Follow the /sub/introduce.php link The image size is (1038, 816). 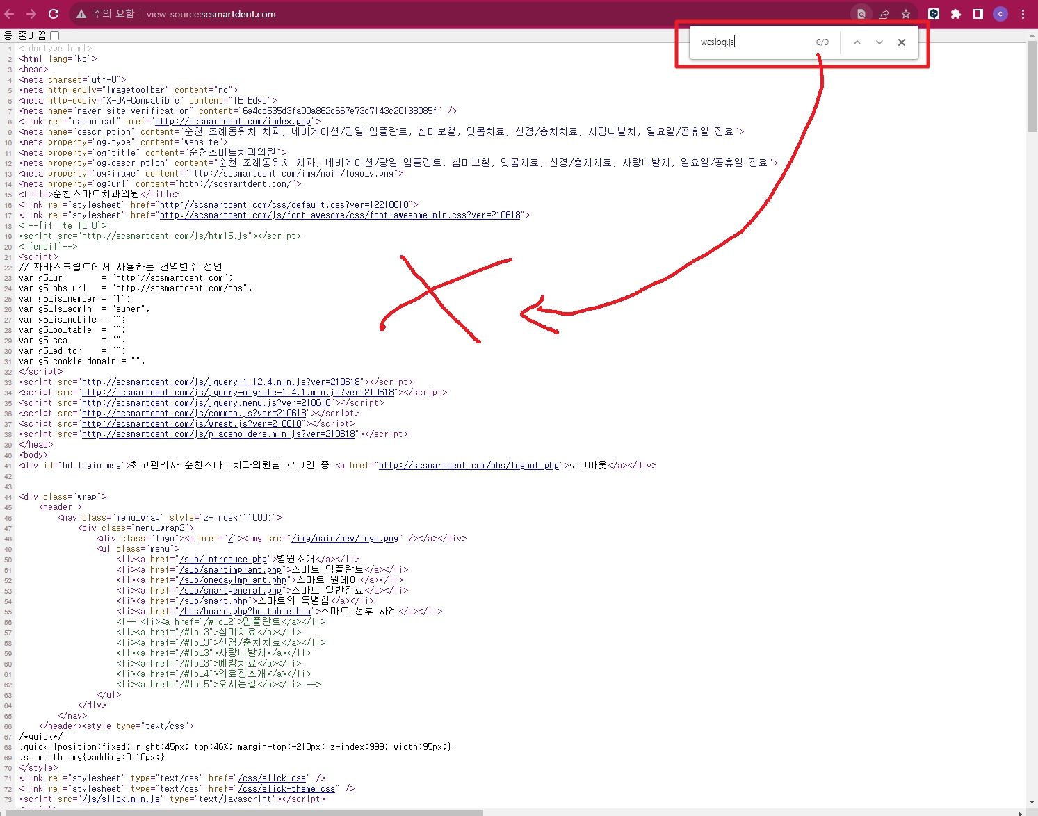[x=223, y=560]
